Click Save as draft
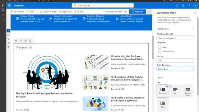 pyautogui.click(x=17, y=12)
